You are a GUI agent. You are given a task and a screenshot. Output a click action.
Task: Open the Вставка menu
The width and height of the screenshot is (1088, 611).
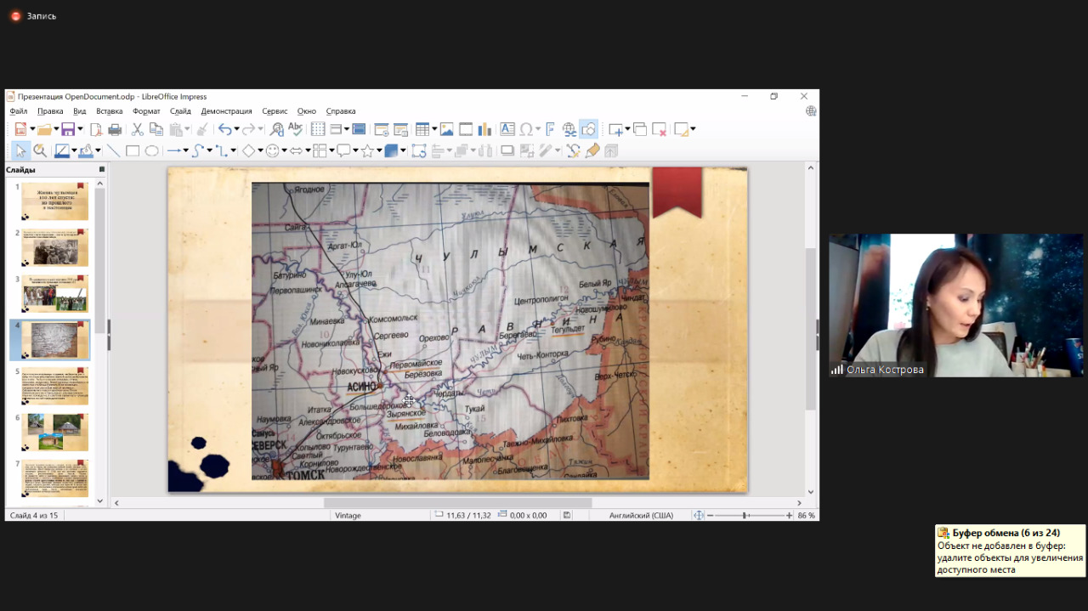tap(109, 111)
